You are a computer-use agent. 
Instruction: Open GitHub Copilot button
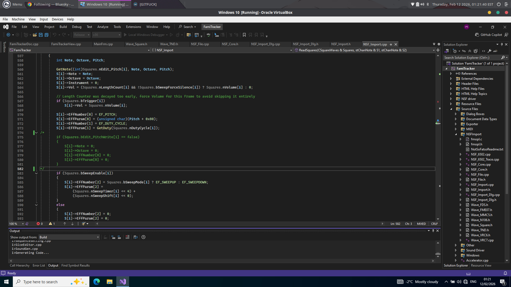[488, 35]
